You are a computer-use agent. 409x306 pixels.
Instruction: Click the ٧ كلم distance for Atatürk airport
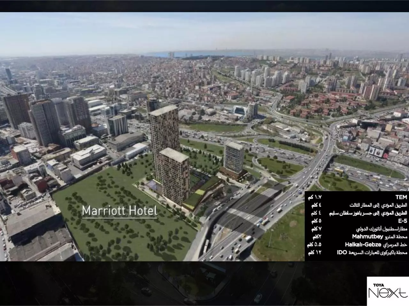[x=316, y=229]
